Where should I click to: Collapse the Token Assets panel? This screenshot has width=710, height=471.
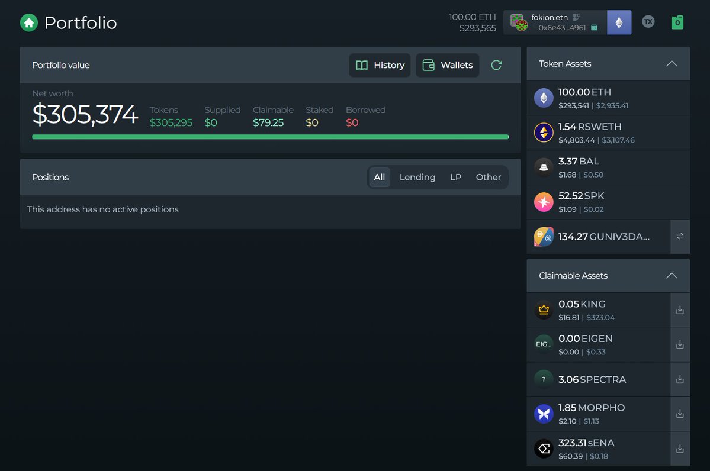(672, 64)
